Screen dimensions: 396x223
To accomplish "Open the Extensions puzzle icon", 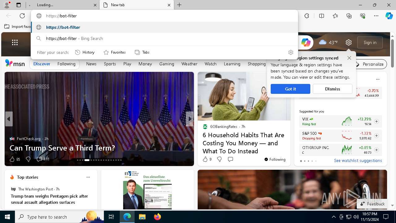I will click(307, 16).
